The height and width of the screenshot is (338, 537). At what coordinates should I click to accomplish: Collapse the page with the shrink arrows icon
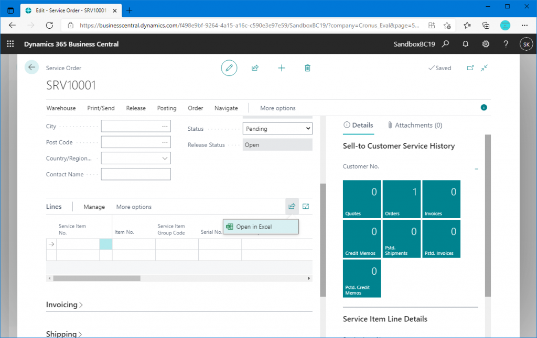tap(484, 68)
